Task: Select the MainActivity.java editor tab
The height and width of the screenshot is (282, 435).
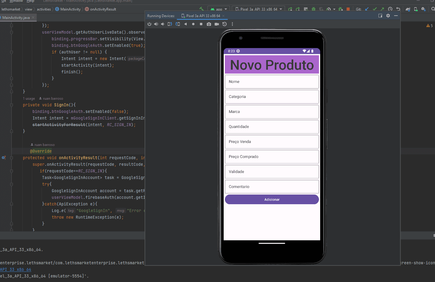Action: pos(16,18)
